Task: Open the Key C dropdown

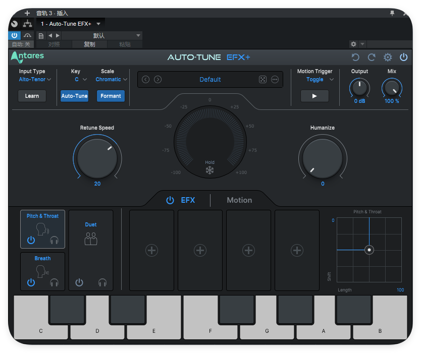Action: 81,79
